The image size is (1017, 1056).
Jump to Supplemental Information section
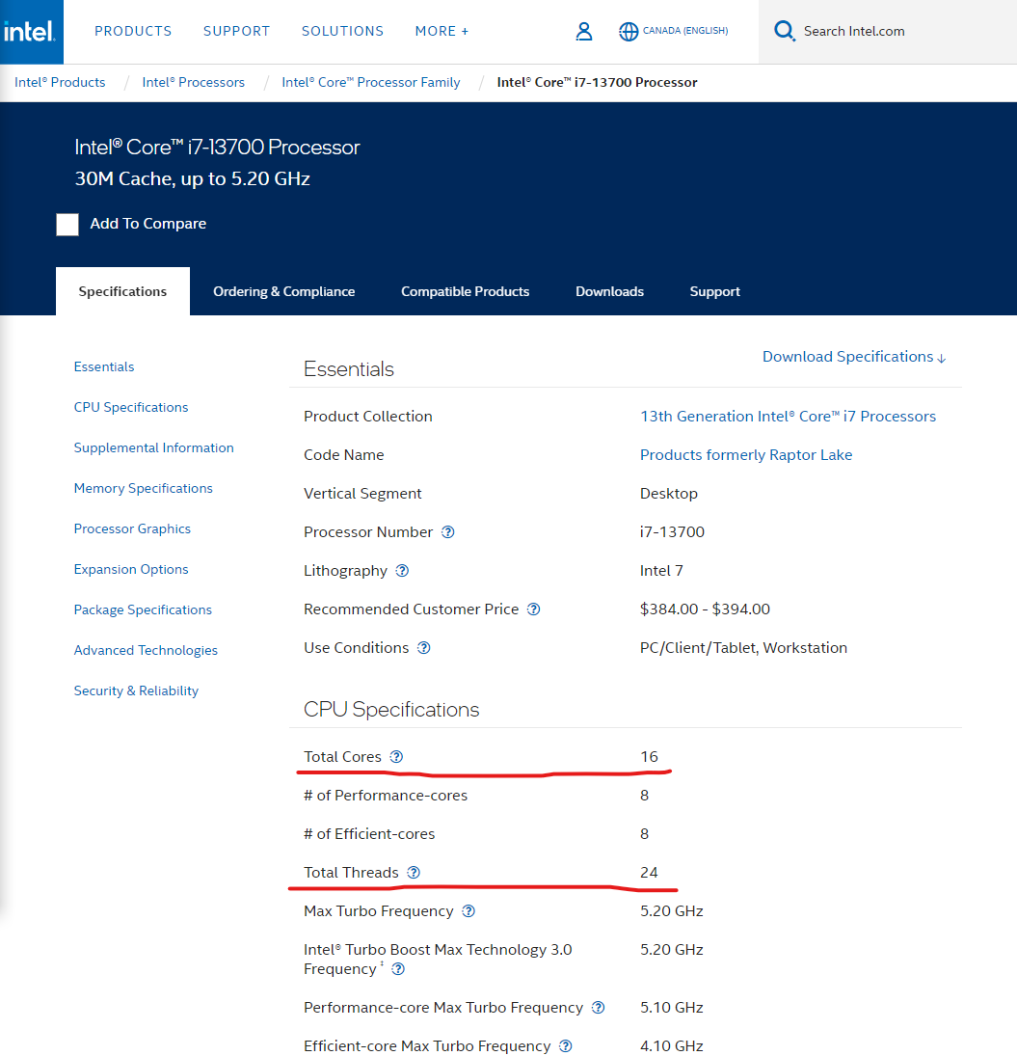tap(154, 447)
